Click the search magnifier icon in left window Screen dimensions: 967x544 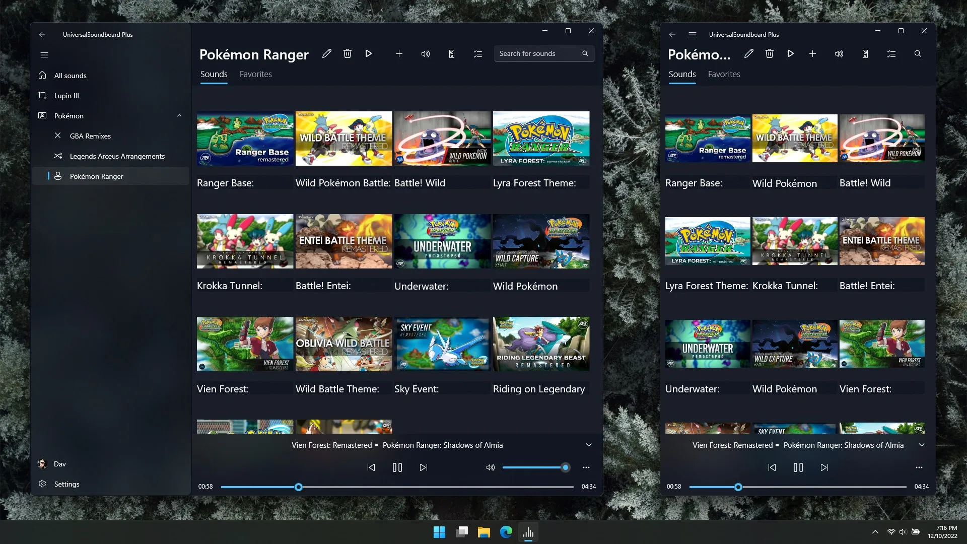pyautogui.click(x=585, y=53)
